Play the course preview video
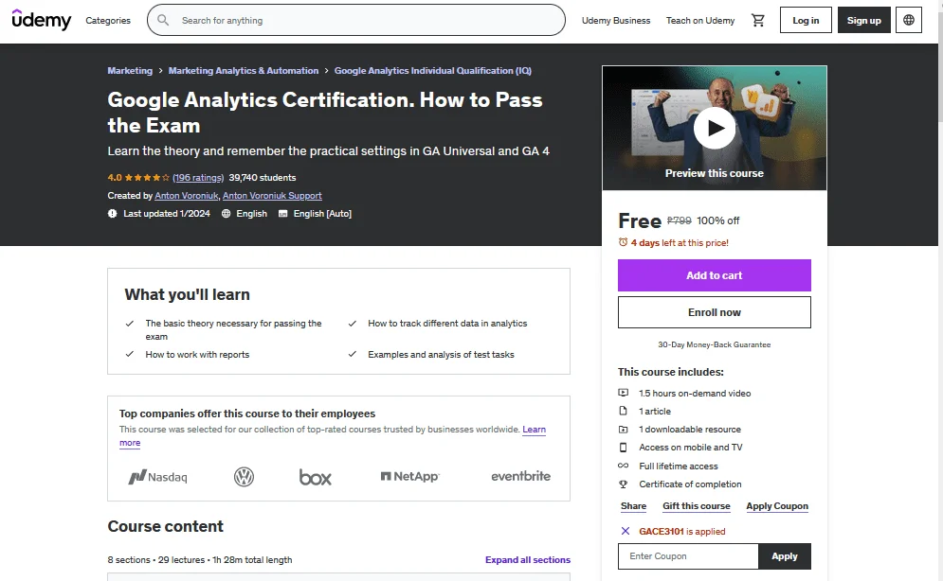This screenshot has height=581, width=943. click(x=715, y=127)
